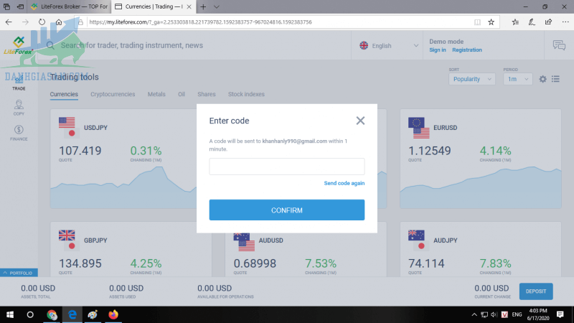Viewport: 574px width, 323px height.
Task: Click the ENG input language indicator
Action: pos(517,314)
